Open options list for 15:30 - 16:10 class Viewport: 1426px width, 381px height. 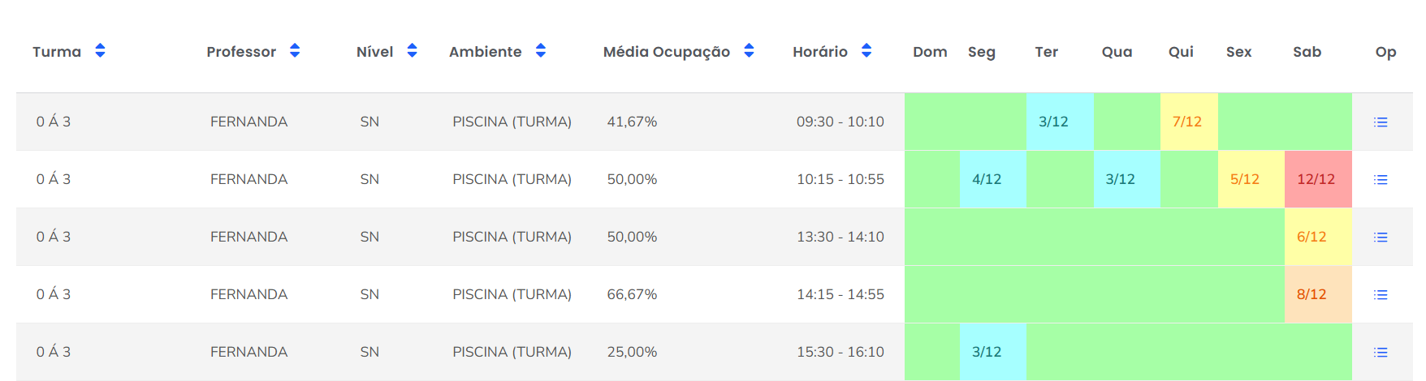point(1381,353)
